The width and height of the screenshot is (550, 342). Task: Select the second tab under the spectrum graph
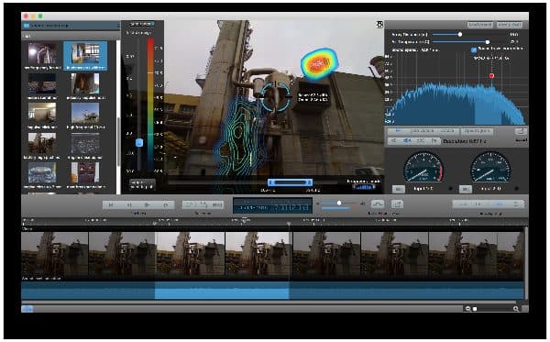point(422,131)
